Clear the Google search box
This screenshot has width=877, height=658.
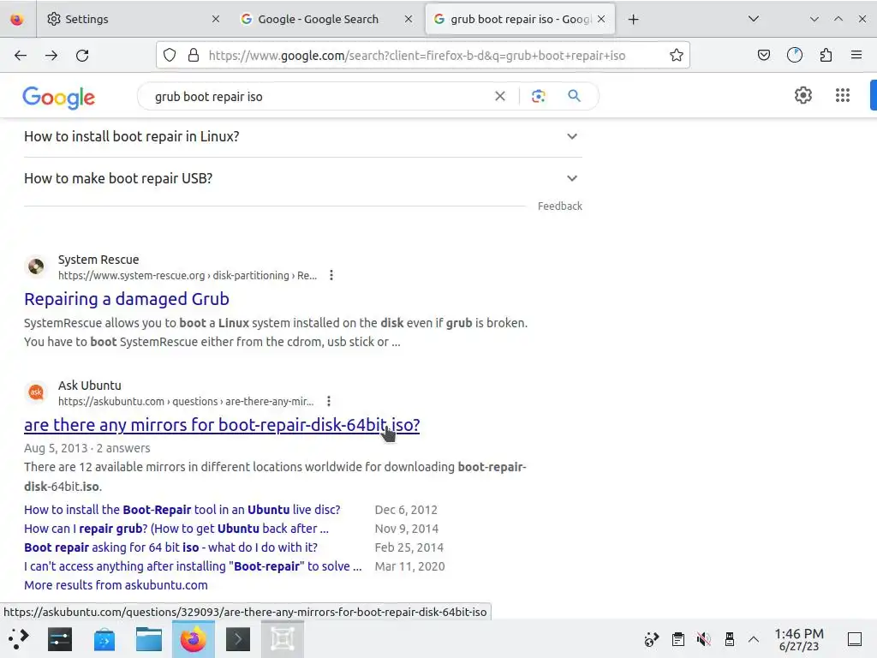click(500, 96)
